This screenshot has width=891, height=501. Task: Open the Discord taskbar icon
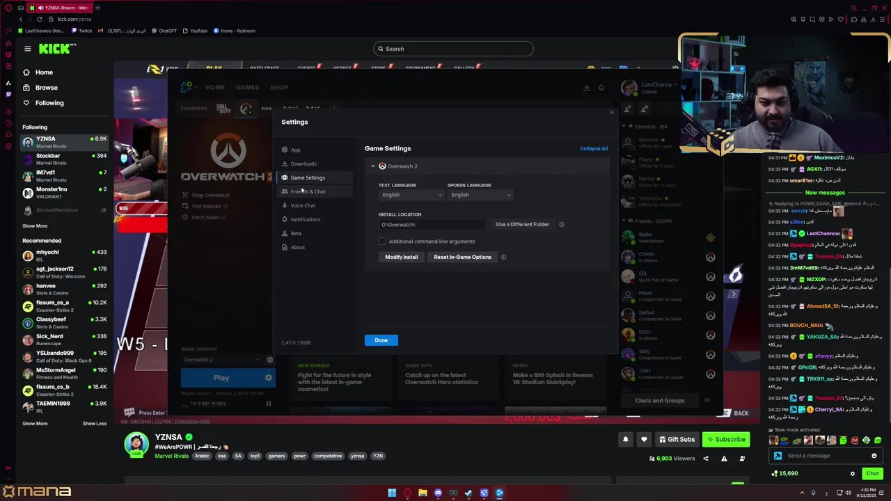click(x=438, y=493)
